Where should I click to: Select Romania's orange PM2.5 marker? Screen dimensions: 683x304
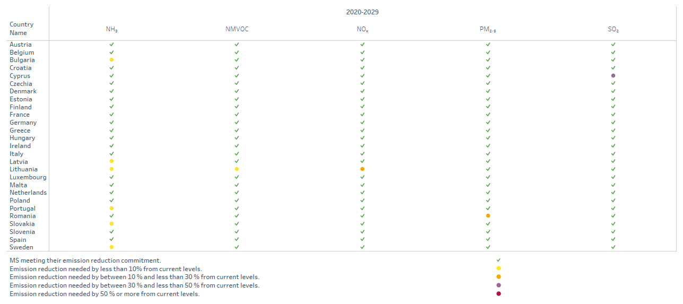point(488,215)
